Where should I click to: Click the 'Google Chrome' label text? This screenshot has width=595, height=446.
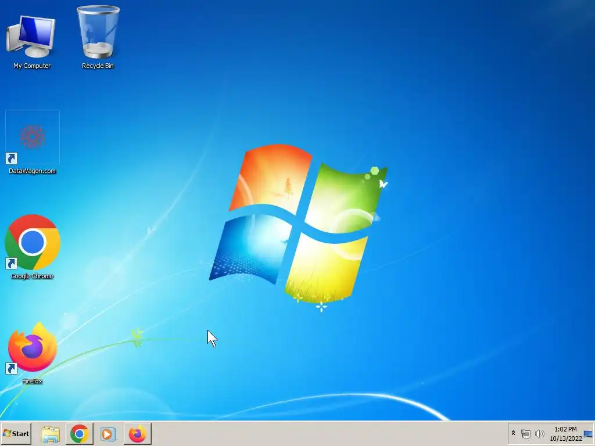32,276
